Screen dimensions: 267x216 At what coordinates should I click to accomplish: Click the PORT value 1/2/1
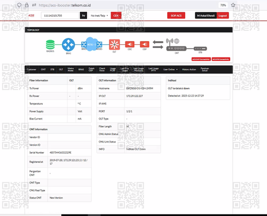(x=129, y=111)
